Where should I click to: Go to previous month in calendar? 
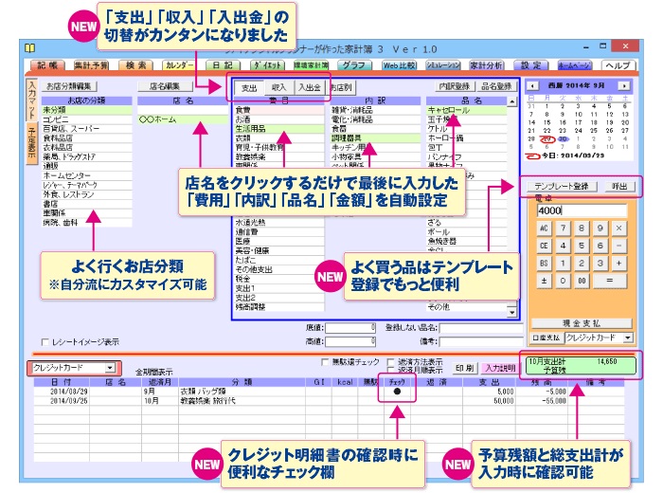[x=532, y=85]
